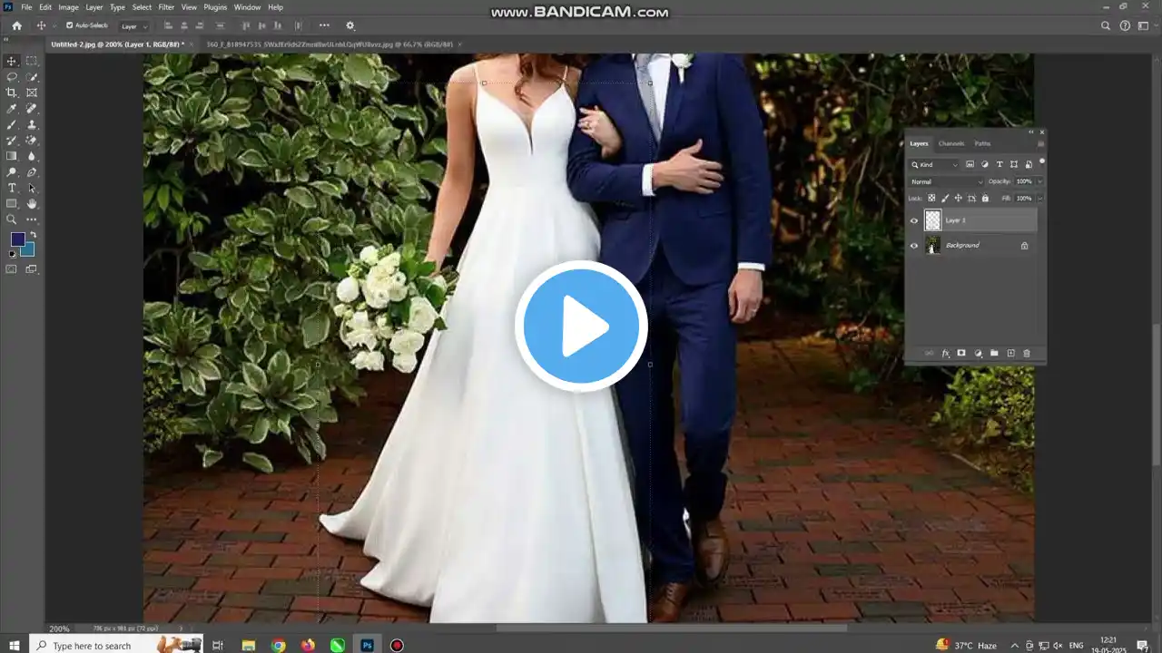Image resolution: width=1162 pixels, height=653 pixels.
Task: Open the options bar settings gear
Action: (350, 26)
